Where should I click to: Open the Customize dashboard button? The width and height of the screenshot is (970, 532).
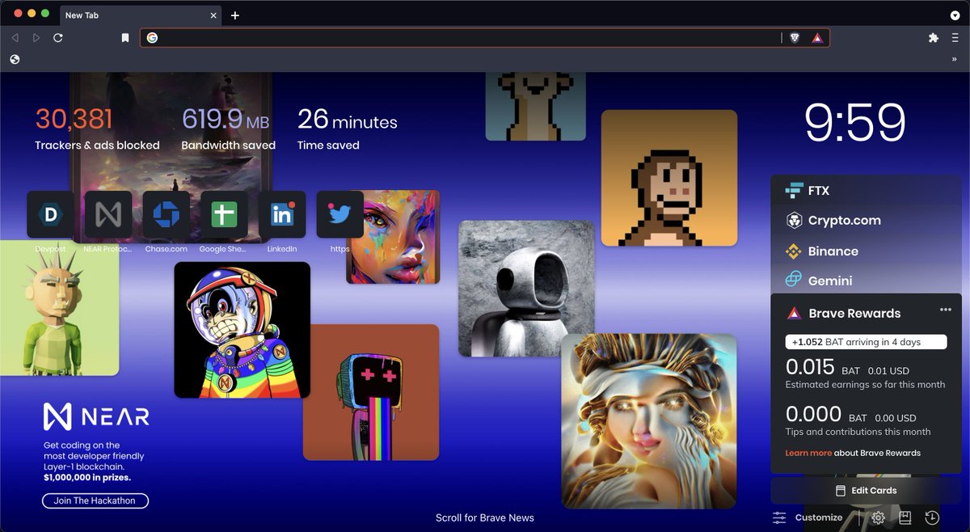click(x=808, y=517)
